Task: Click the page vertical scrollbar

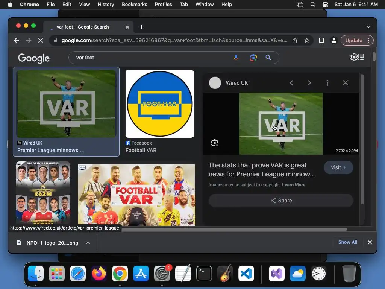Action: pyautogui.click(x=374, y=56)
